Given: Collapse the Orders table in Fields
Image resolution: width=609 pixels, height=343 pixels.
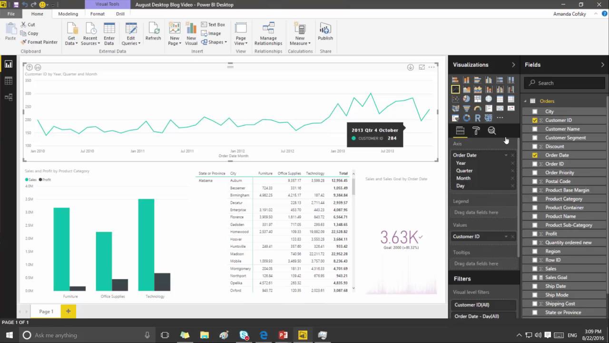Looking at the screenshot, I should 526,101.
